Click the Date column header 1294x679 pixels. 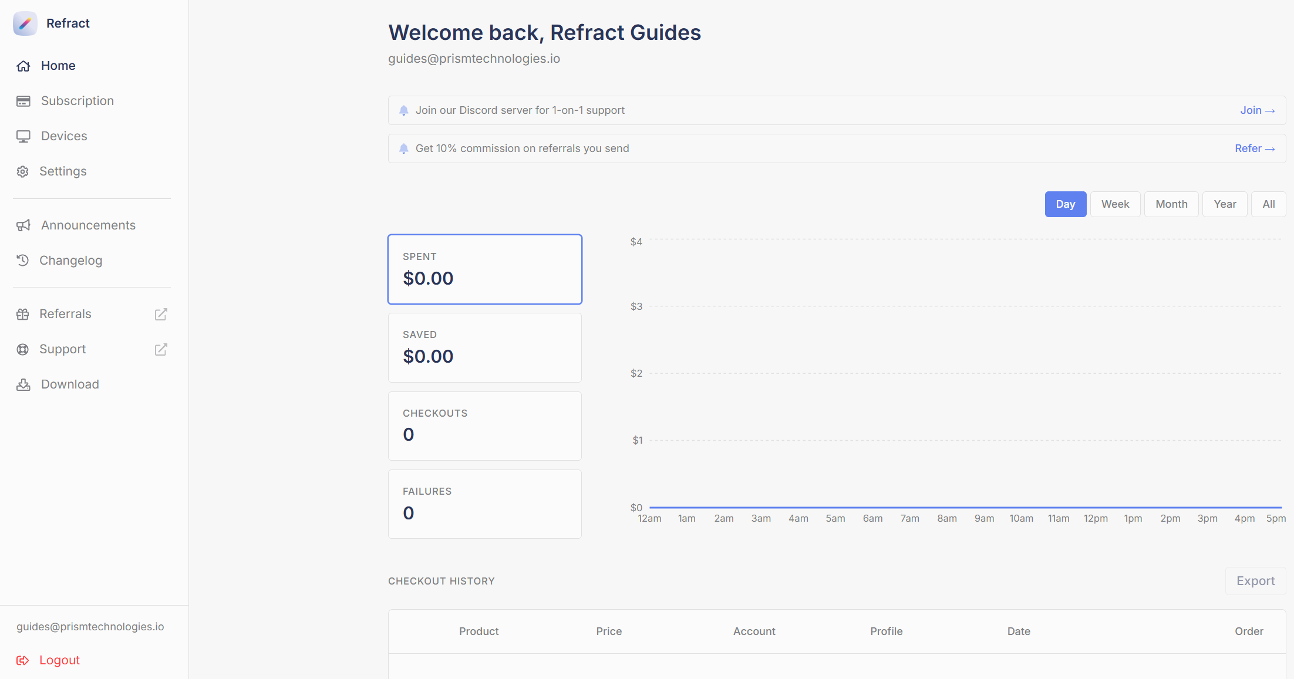(x=1019, y=631)
